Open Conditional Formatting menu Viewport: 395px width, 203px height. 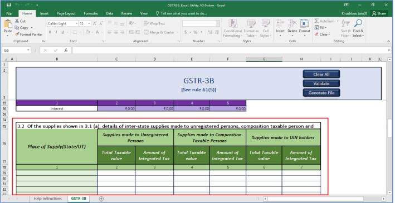pyautogui.click(x=232, y=28)
